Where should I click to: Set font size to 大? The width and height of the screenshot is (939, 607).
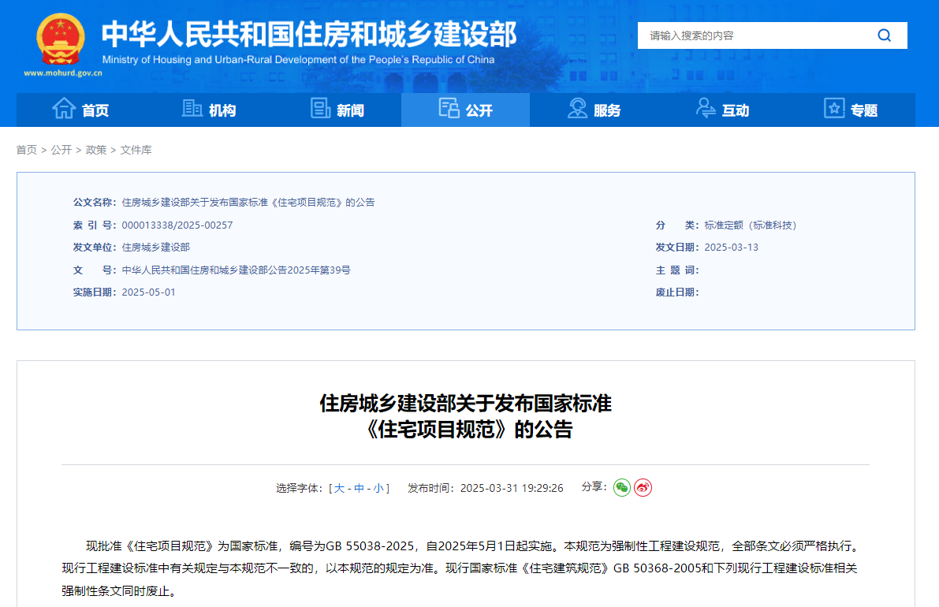pos(340,489)
